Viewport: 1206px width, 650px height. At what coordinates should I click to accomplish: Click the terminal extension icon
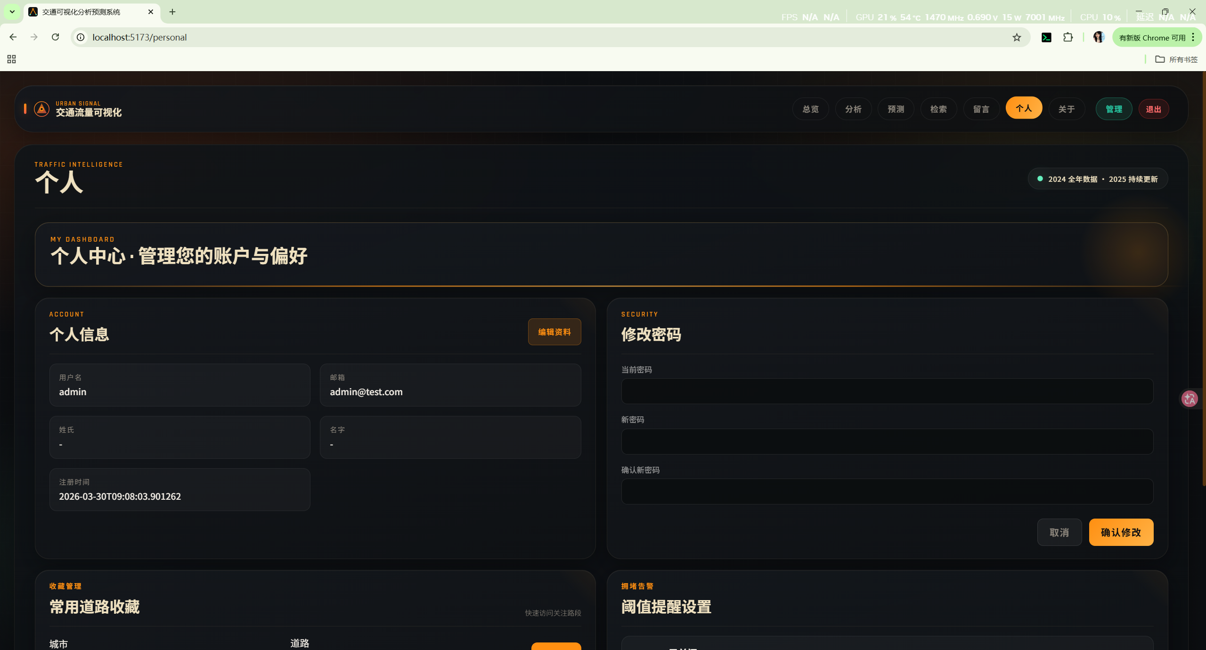point(1046,37)
